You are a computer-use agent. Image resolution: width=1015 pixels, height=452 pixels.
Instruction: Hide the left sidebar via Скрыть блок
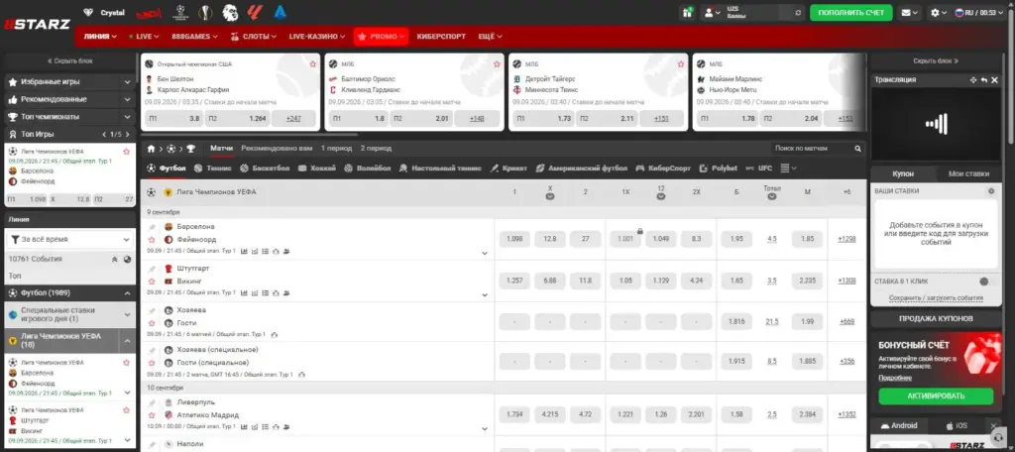pyautogui.click(x=70, y=60)
